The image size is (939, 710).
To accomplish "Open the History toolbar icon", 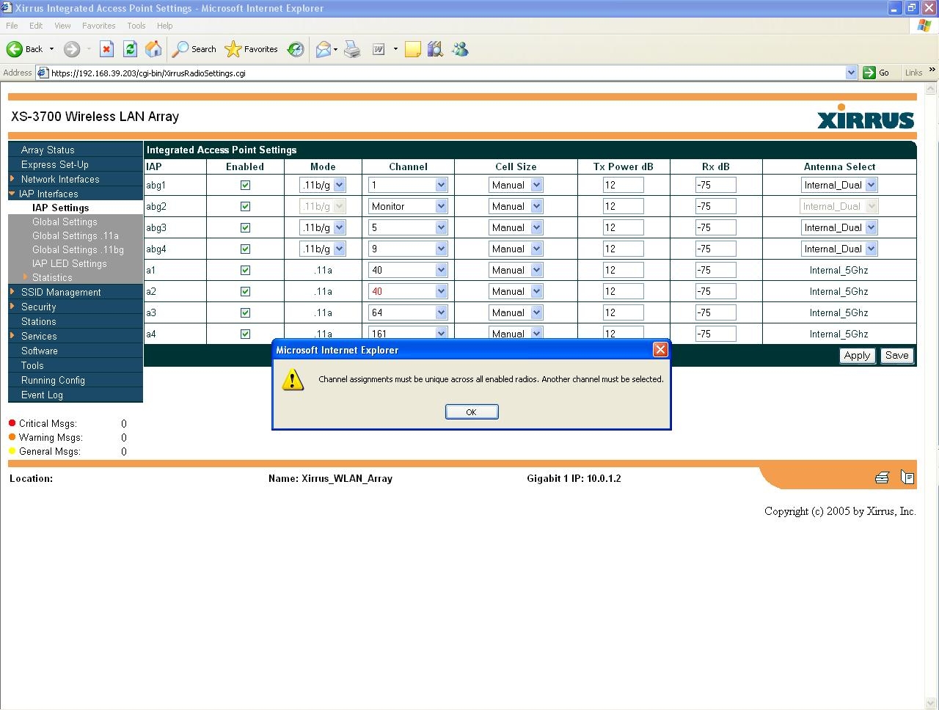I will tap(296, 49).
